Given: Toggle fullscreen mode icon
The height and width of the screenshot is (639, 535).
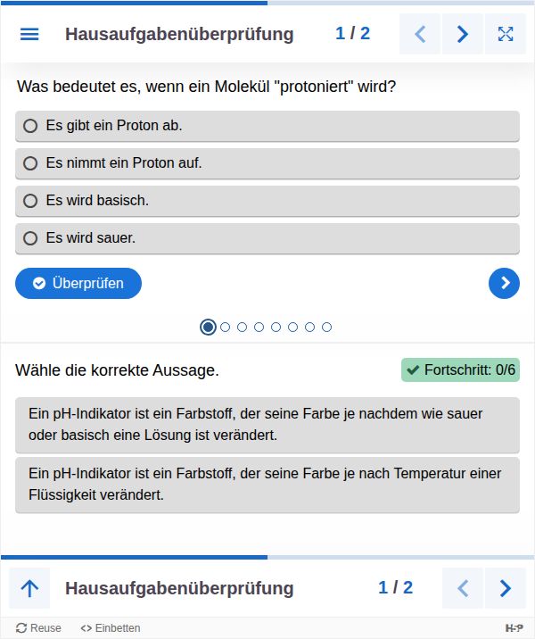Looking at the screenshot, I should click(x=506, y=34).
